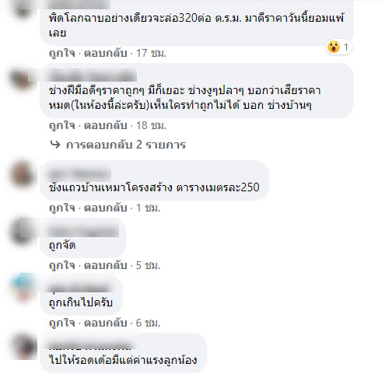The height and width of the screenshot is (374, 385).
Task: Expand การตอบกลับ 2 รายการ replies
Action: pyautogui.click(x=126, y=145)
